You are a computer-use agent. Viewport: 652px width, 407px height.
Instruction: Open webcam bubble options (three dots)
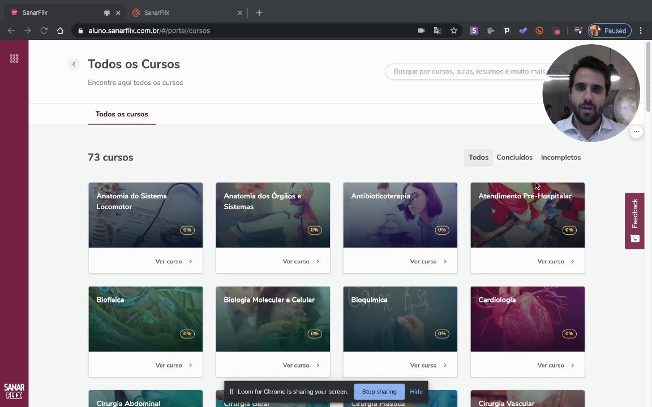[636, 132]
